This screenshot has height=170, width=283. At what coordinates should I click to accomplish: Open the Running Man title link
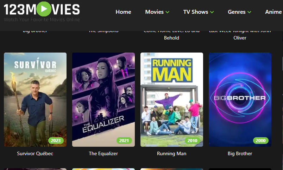[x=172, y=153]
